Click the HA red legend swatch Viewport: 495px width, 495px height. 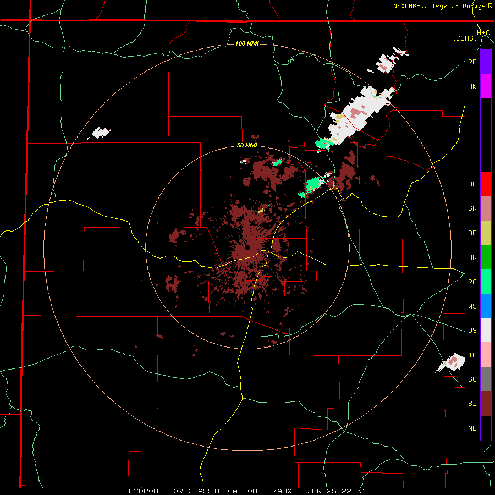tap(486, 184)
